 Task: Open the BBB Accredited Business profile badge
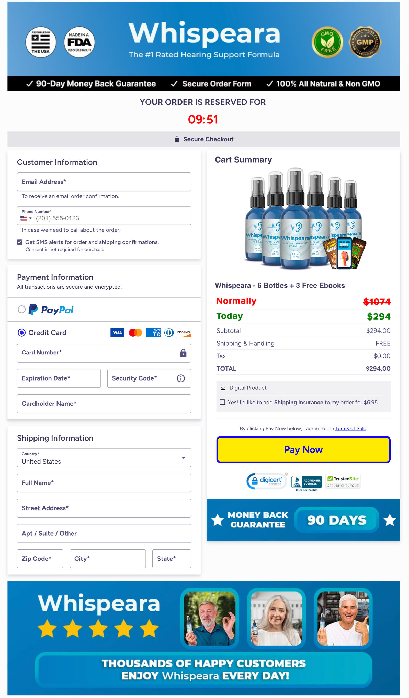pos(306,482)
